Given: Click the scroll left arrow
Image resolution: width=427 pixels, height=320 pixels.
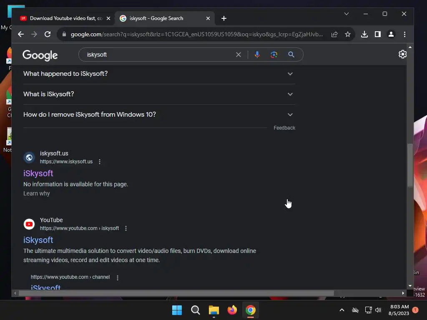Looking at the screenshot, I should point(15,293).
